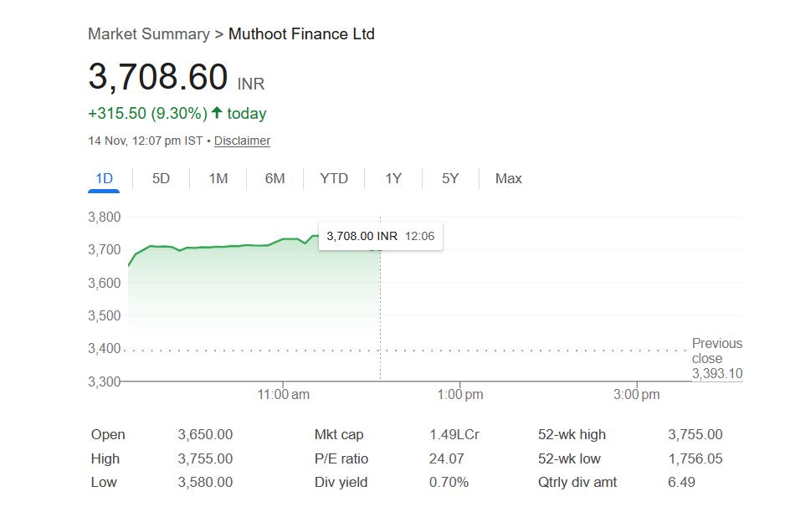Click the 52-wk high value

[x=695, y=435]
